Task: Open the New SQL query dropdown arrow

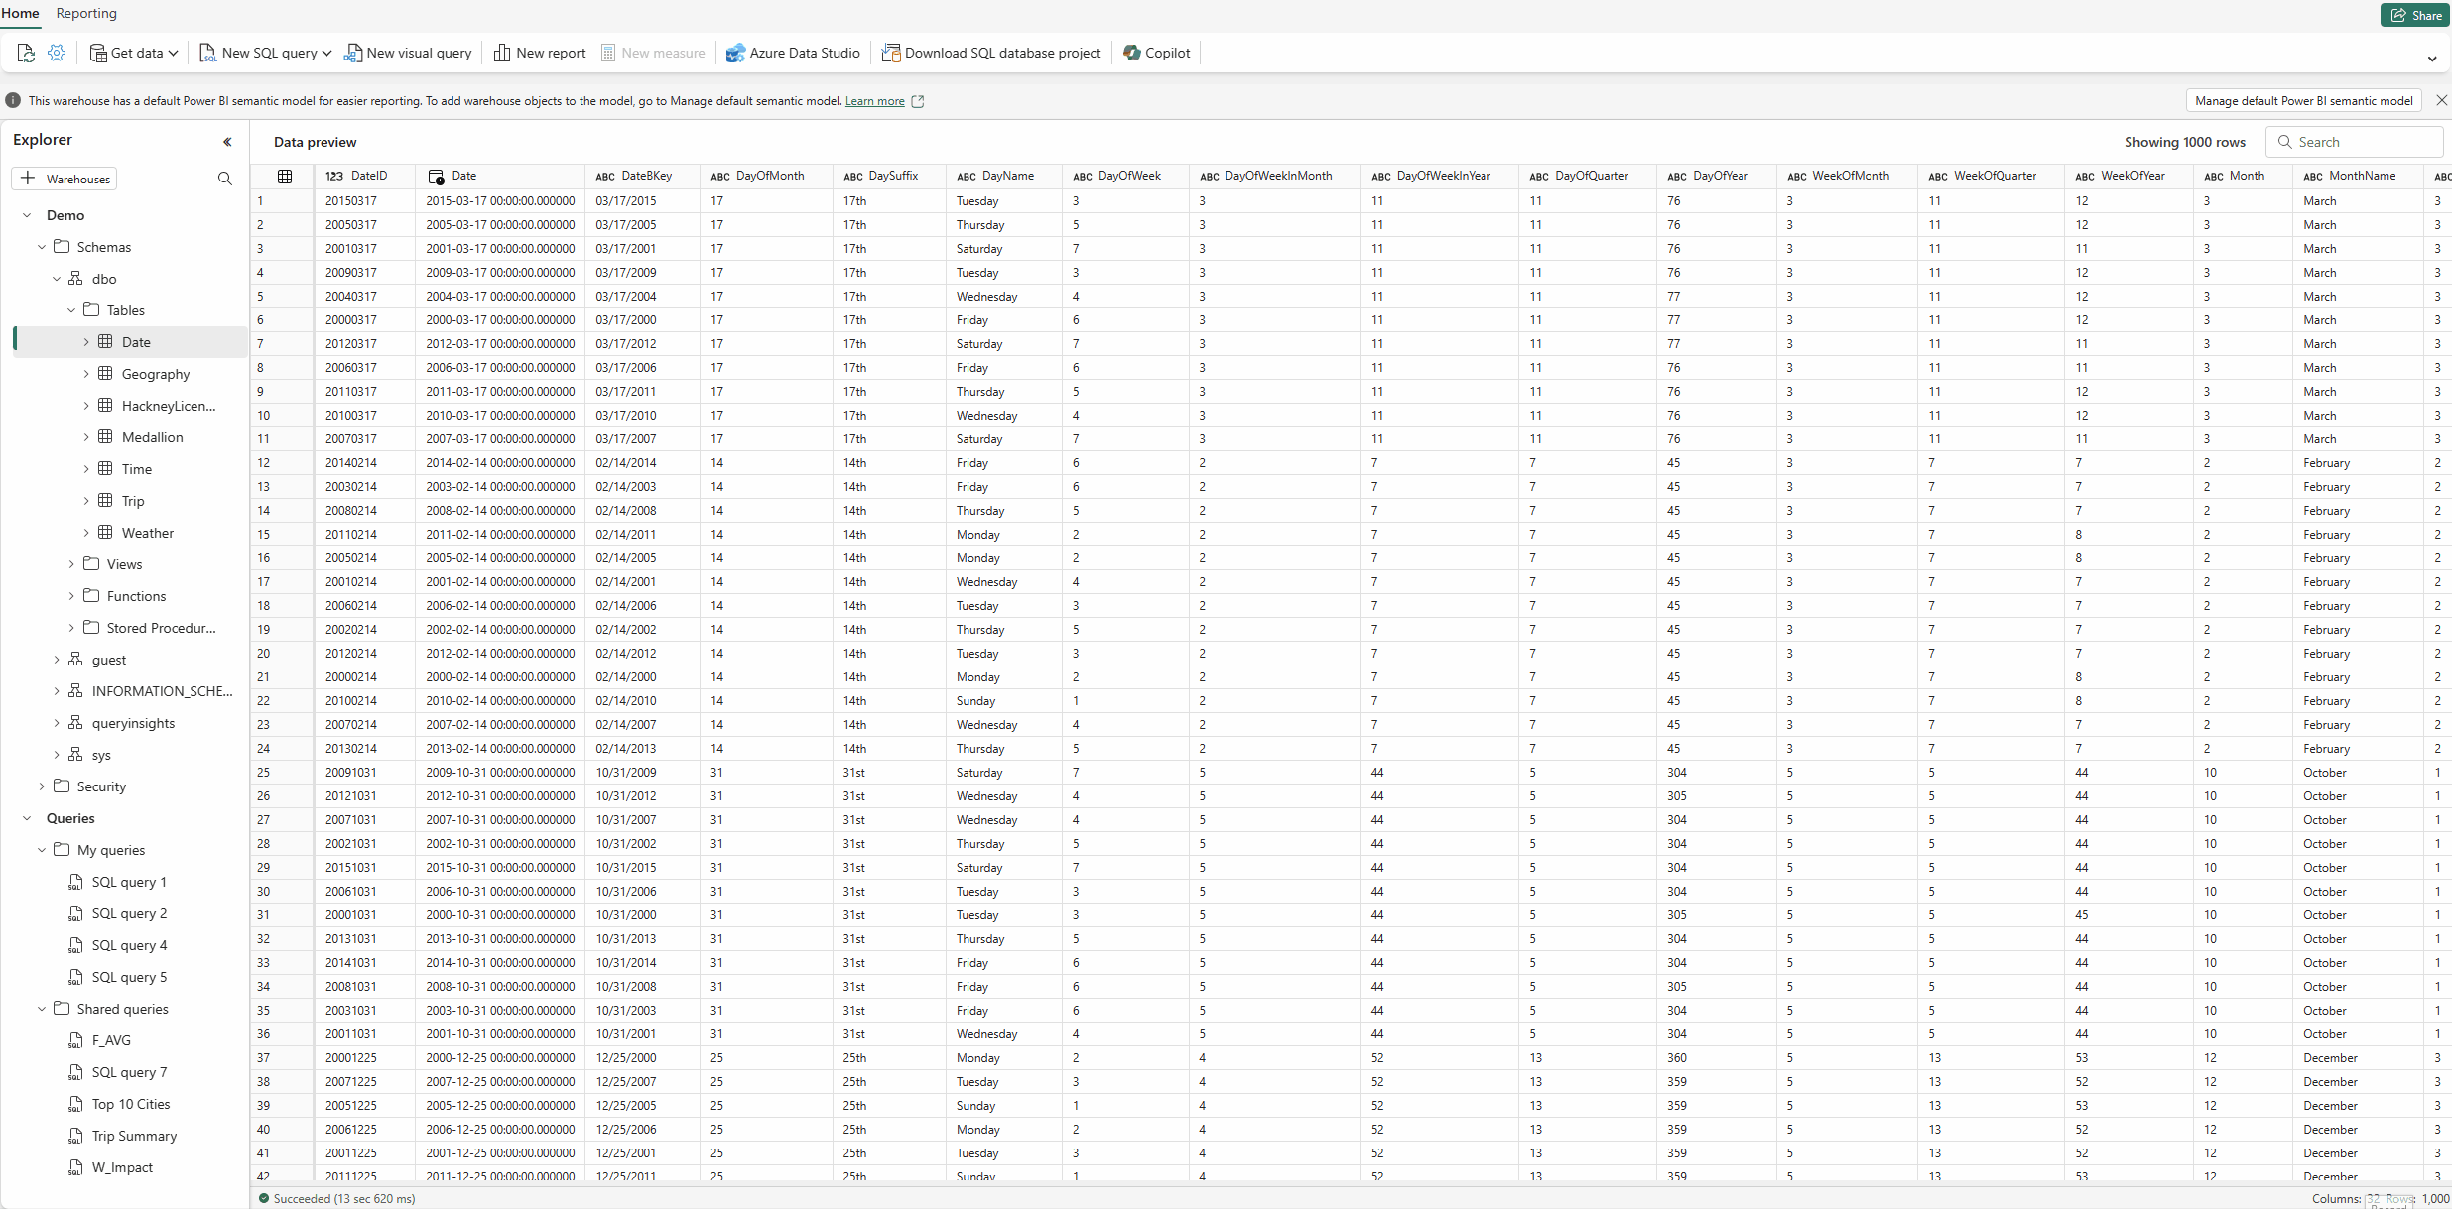Action: (326, 53)
